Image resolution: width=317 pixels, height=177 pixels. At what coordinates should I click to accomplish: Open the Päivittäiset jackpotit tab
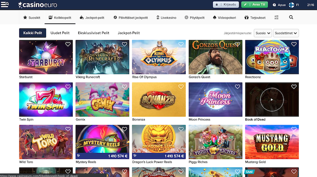pyautogui.click(x=130, y=18)
